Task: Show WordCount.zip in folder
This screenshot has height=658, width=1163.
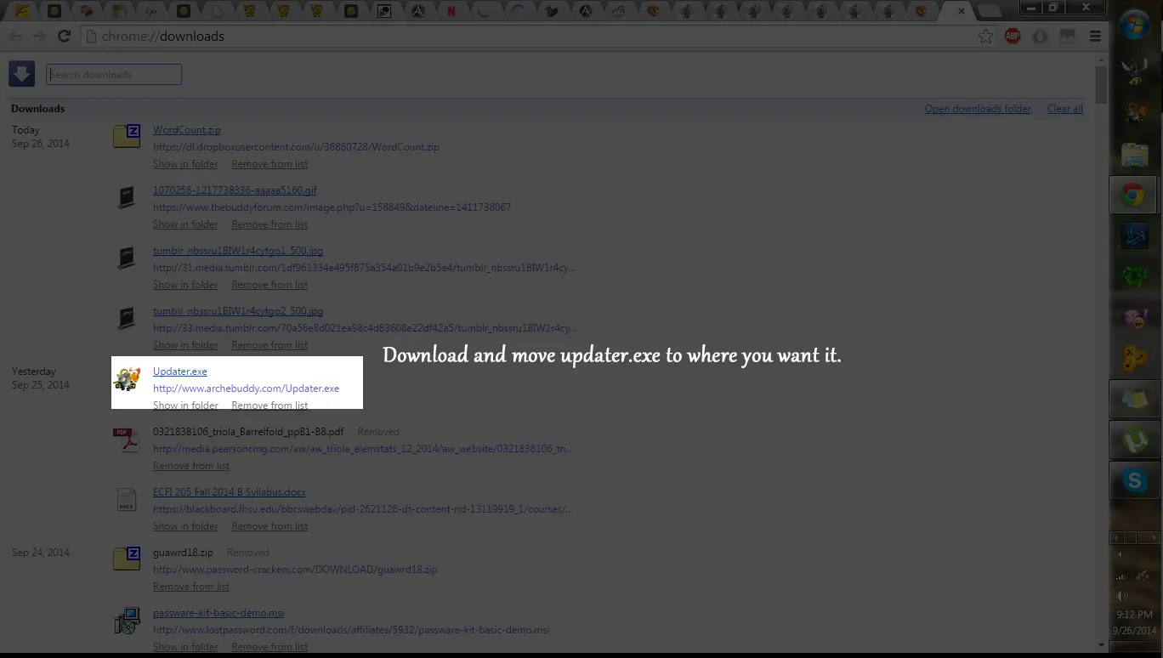Action: click(185, 164)
